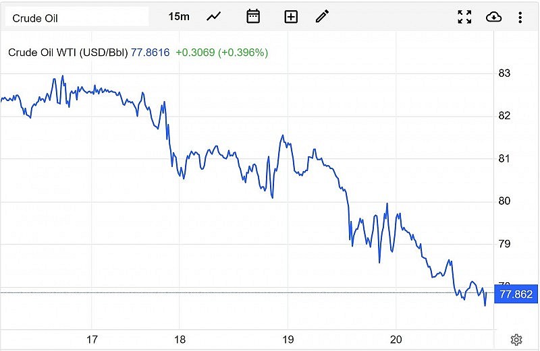
Task: Click the blue 77.862 current price tag
Action: click(x=516, y=294)
